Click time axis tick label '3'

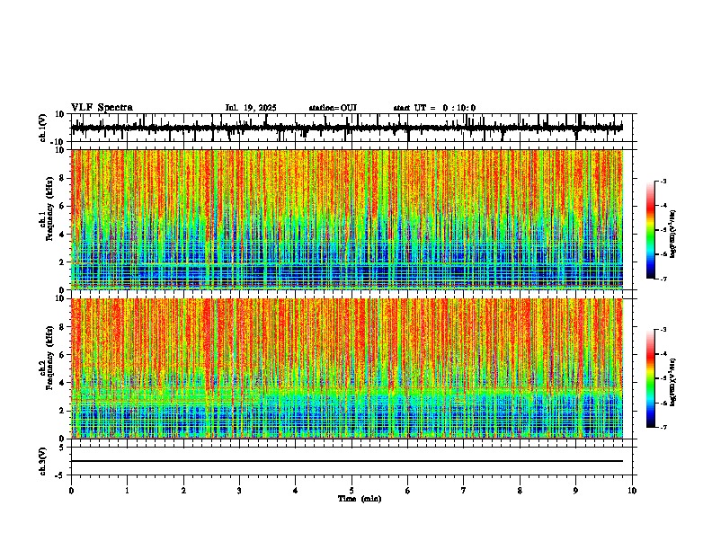click(x=239, y=491)
